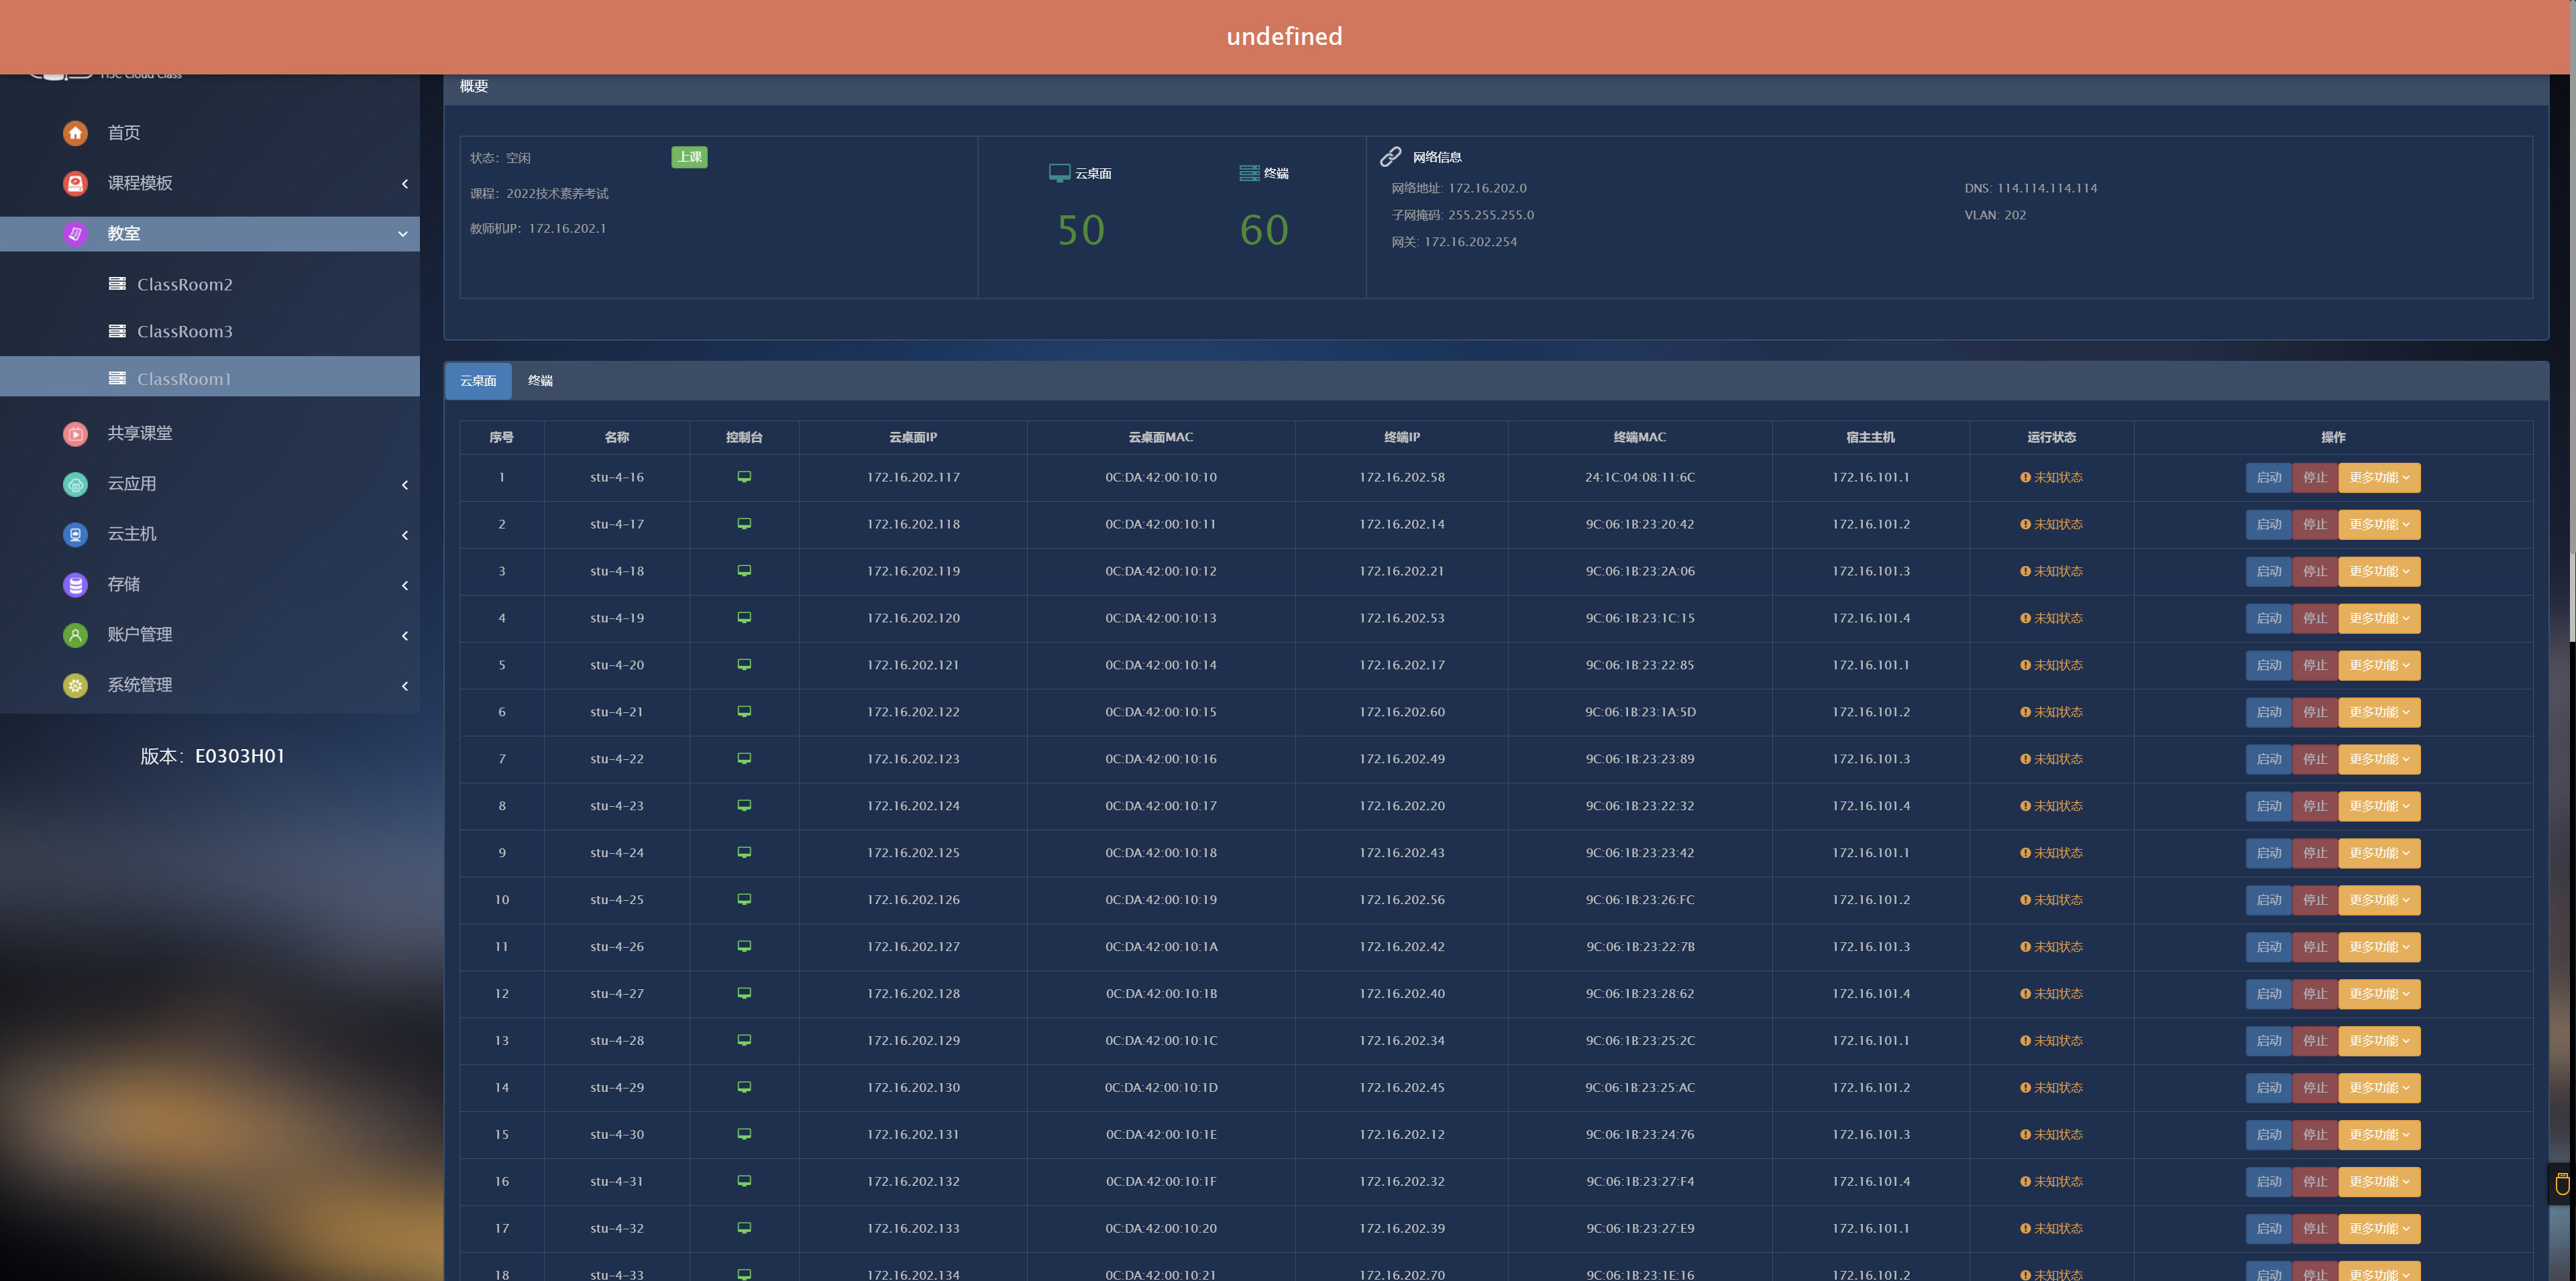The height and width of the screenshot is (1281, 2576).
Task: Open ClassRoom2 in the sidebar
Action: coord(184,285)
